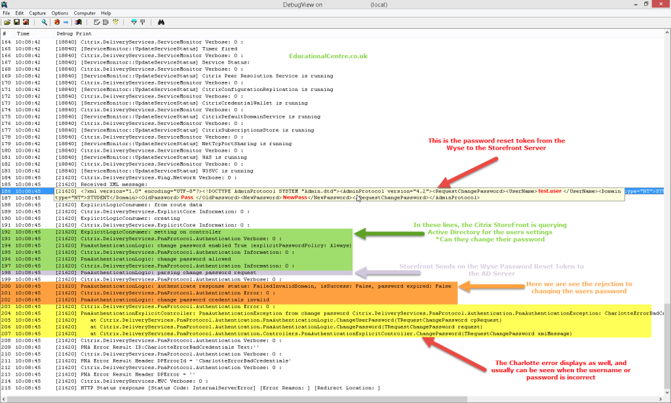Toggle the Capture magnifier icon

(x=44, y=22)
